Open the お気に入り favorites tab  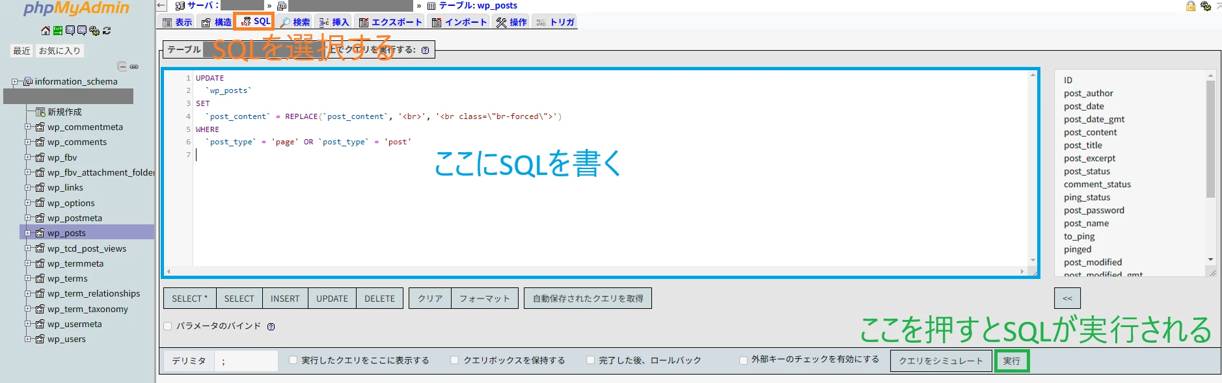pyautogui.click(x=59, y=51)
